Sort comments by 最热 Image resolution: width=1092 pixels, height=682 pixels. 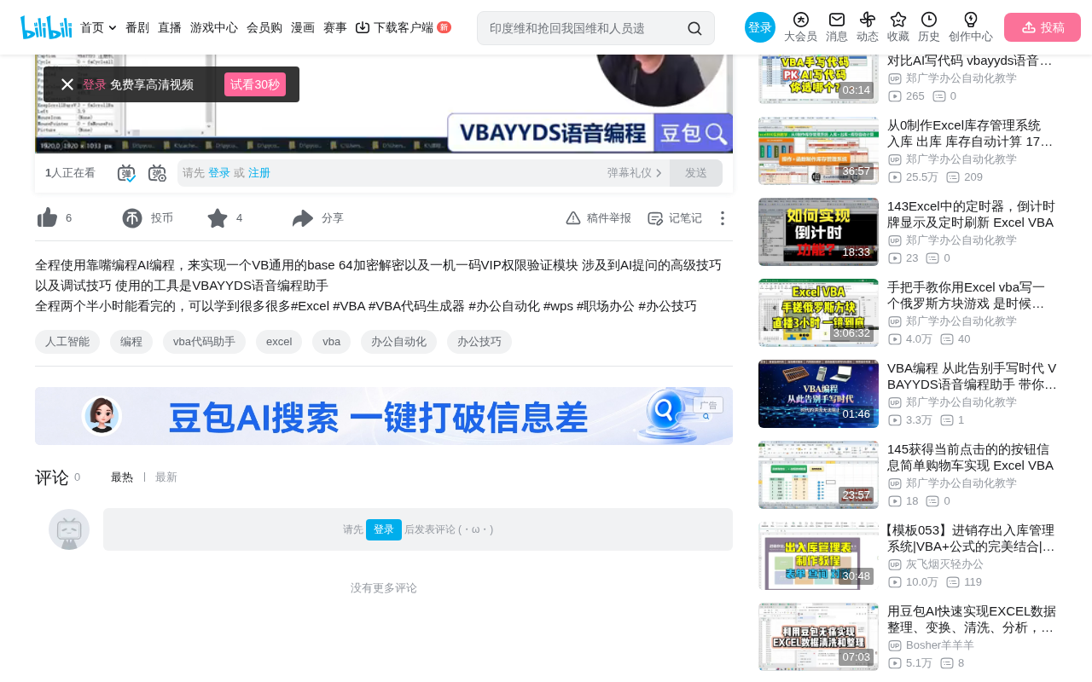pos(122,477)
